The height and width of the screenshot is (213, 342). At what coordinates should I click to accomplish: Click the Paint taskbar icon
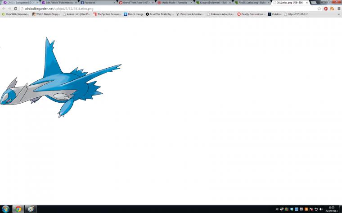31,209
